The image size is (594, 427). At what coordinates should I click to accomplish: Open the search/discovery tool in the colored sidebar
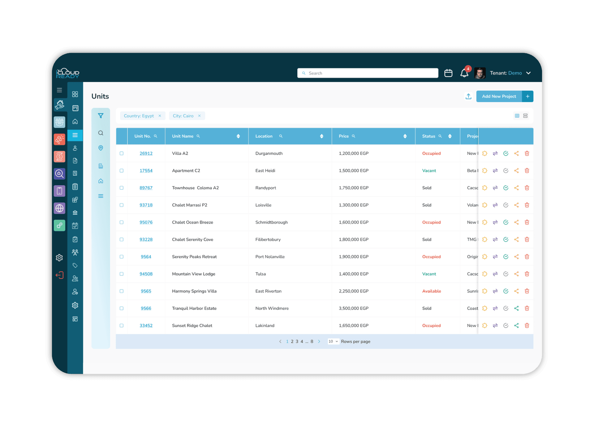[x=59, y=174]
